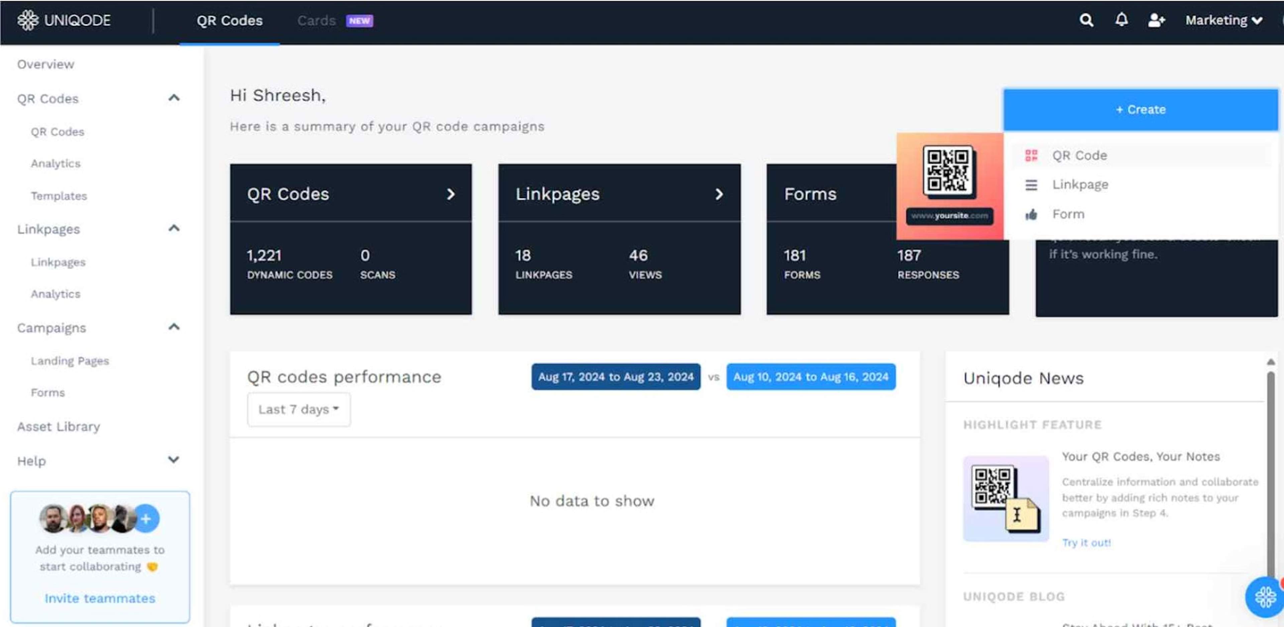Click the Linkpages card arrow
This screenshot has height=627, width=1284.
click(719, 194)
